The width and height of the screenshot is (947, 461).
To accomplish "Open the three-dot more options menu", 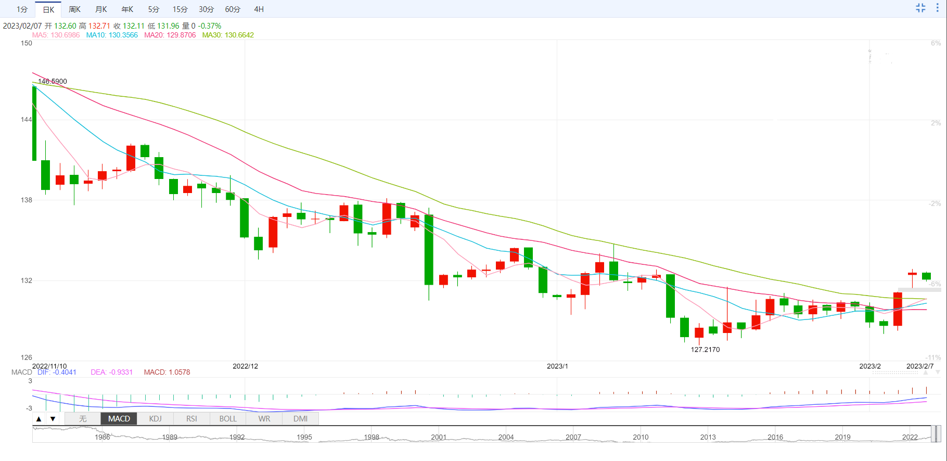I will coord(938,8).
